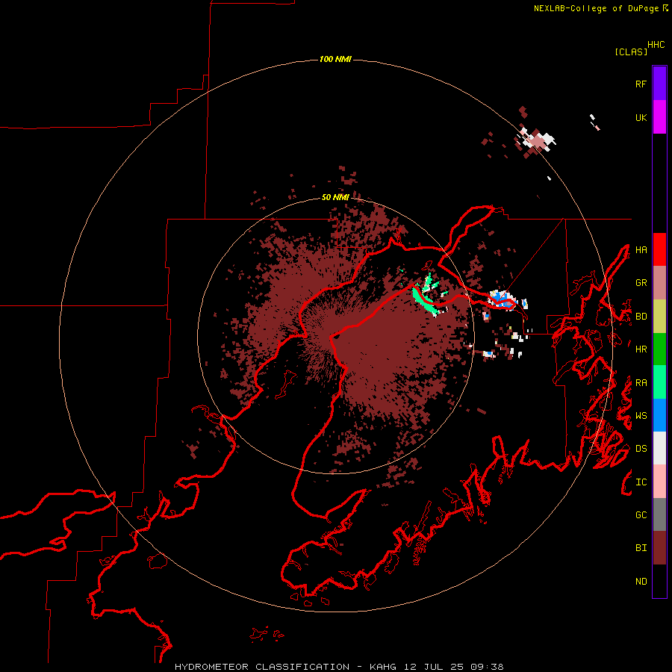This screenshot has width=672, height=672.
Task: Click the DS white legend swatch
Action: [x=659, y=448]
